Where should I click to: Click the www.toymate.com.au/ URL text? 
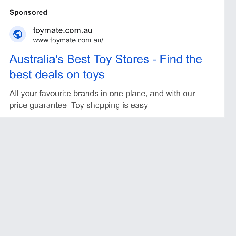(68, 40)
